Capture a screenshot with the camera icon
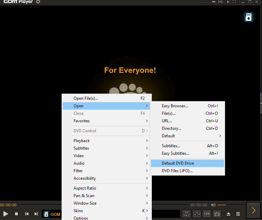The image size is (262, 220). 217,214
